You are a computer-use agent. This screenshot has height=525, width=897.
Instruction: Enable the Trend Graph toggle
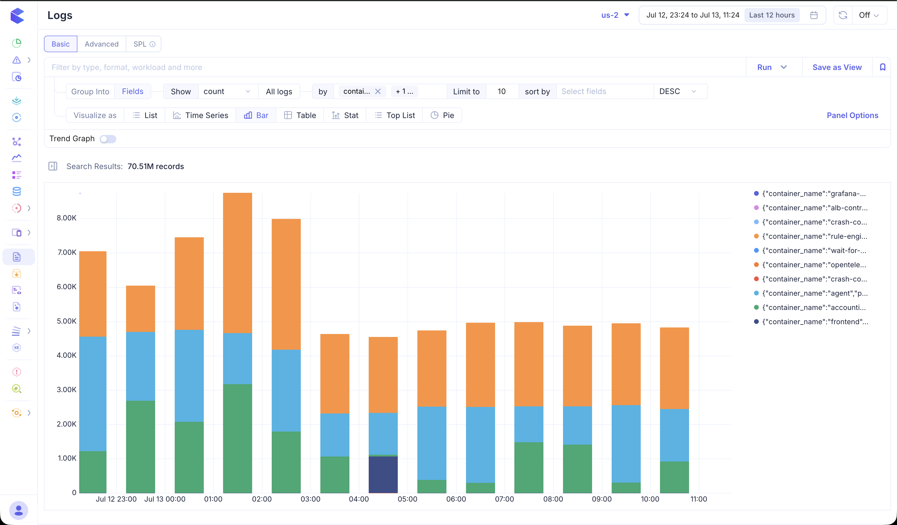108,139
